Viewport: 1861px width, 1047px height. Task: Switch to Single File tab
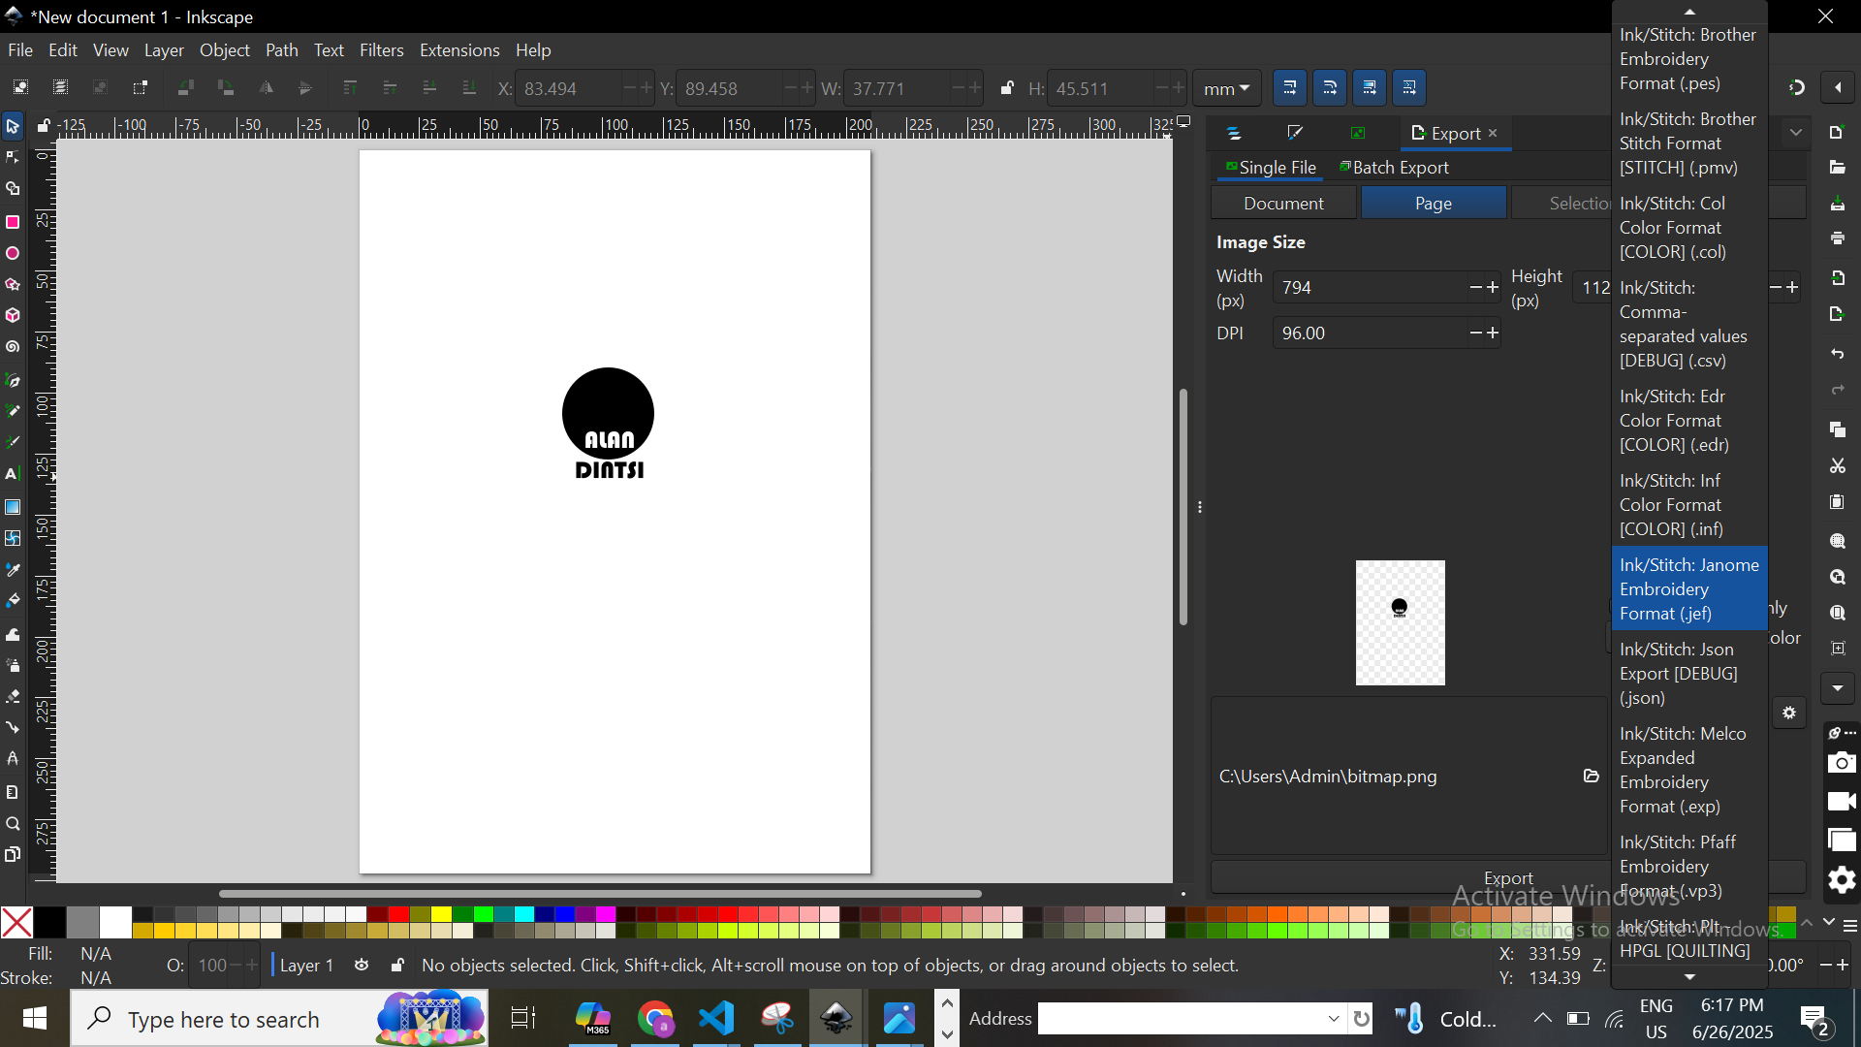(1271, 168)
